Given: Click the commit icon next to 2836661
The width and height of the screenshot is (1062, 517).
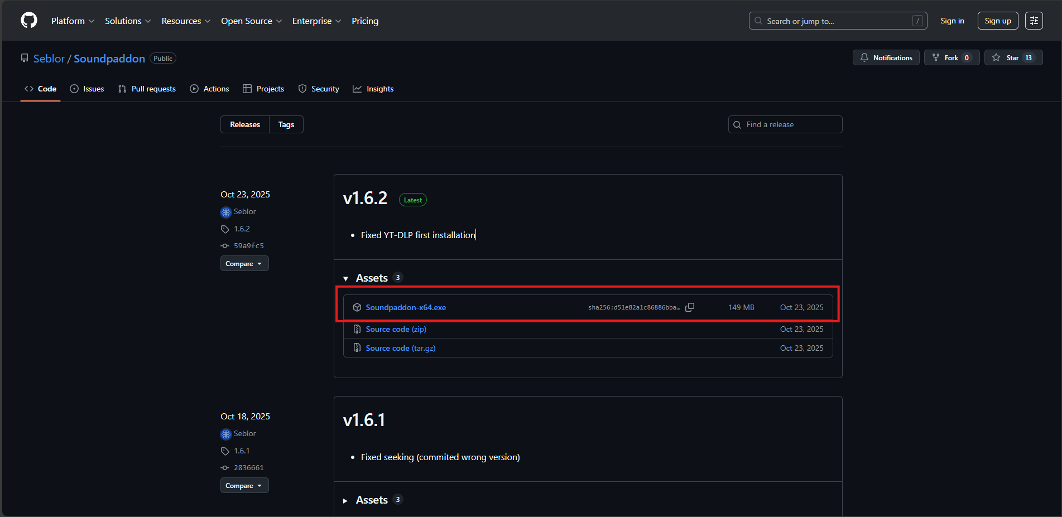Looking at the screenshot, I should click(225, 467).
